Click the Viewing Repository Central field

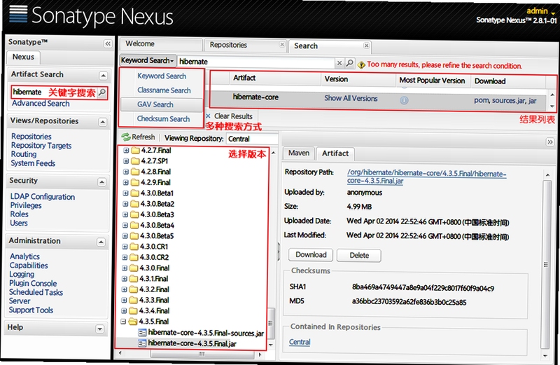tap(252, 139)
